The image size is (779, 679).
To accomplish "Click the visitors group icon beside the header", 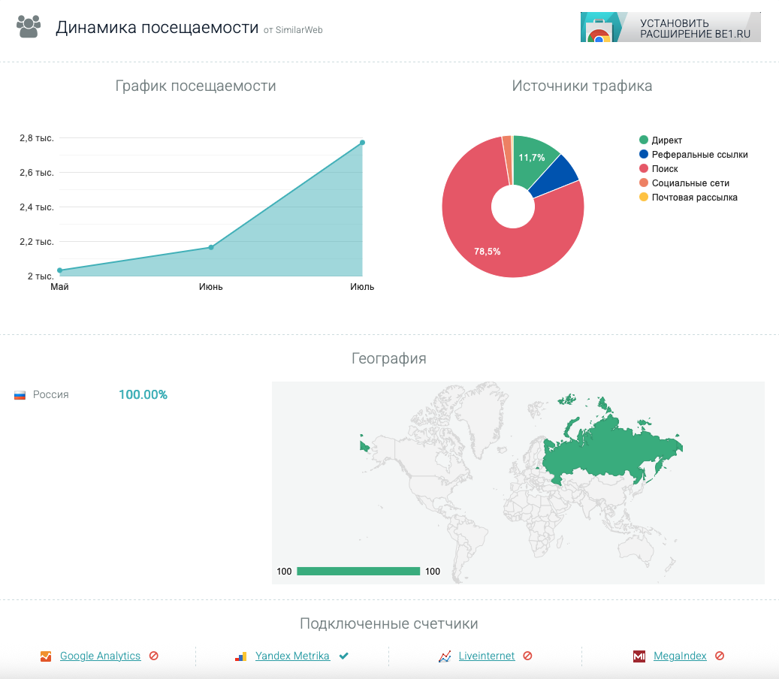I will (29, 27).
